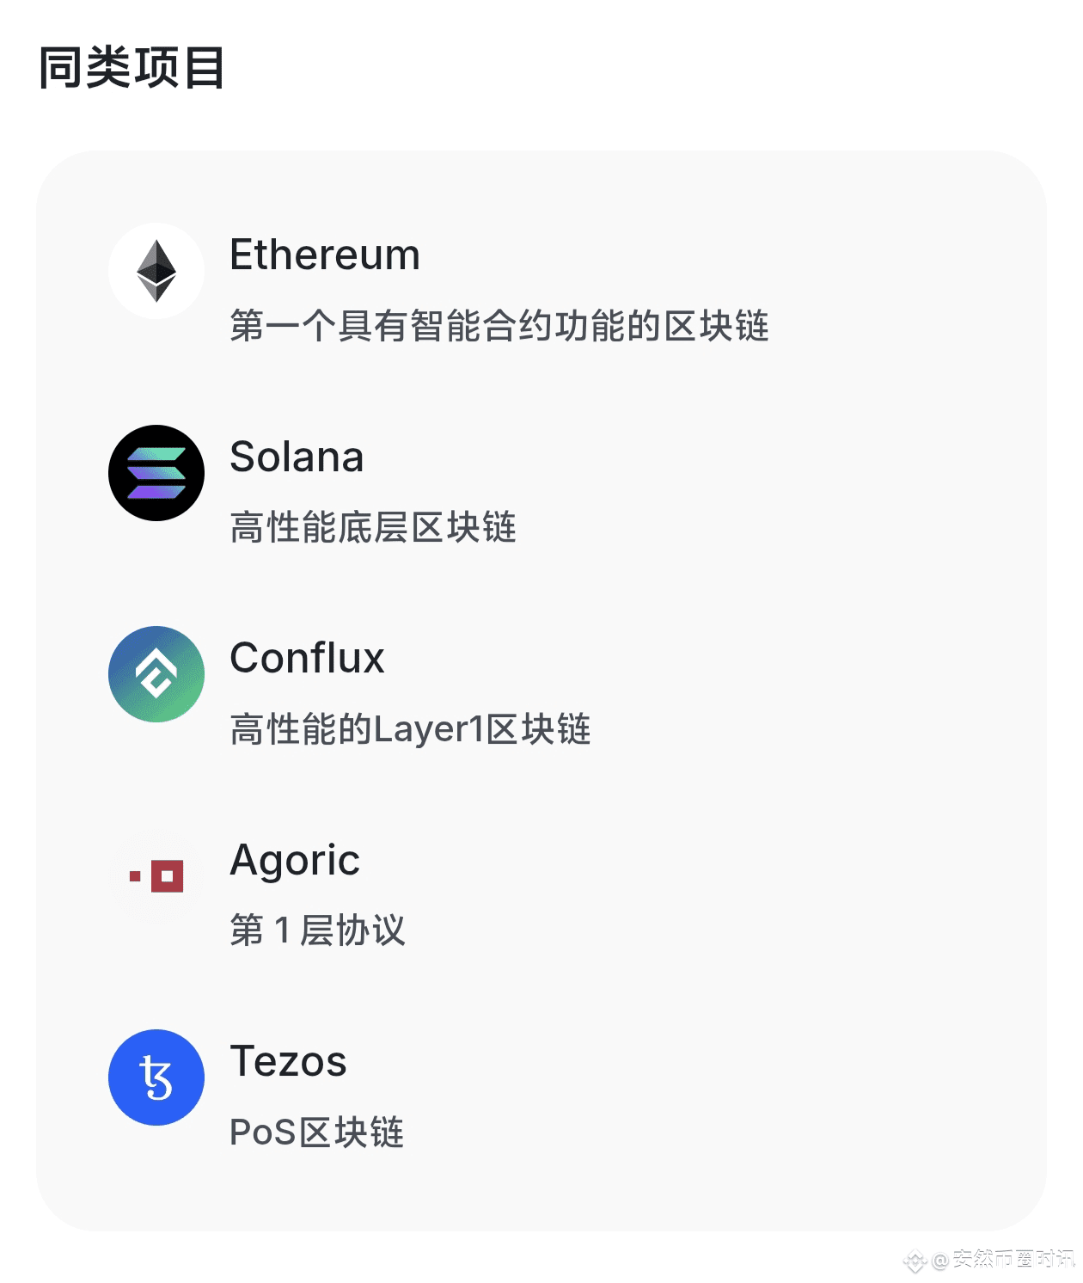1083x1283 pixels.
Task: Click the Conflux logo icon
Action: (x=156, y=674)
